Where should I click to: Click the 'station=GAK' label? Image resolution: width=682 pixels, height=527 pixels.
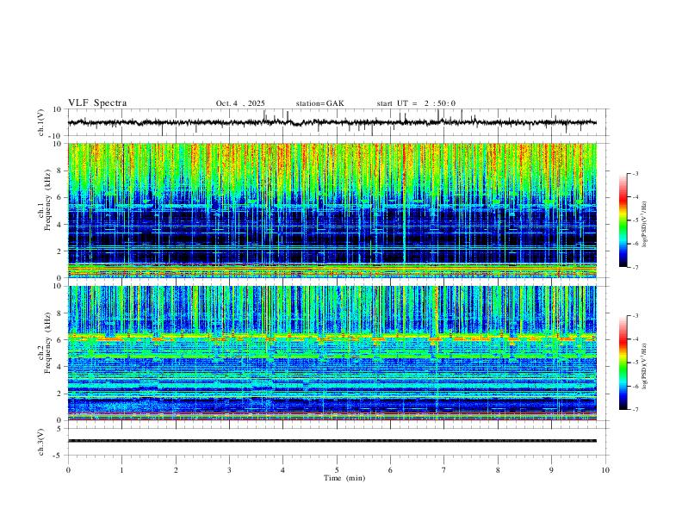(x=319, y=103)
